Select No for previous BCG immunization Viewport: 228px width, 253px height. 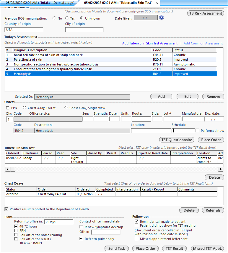point(54,18)
